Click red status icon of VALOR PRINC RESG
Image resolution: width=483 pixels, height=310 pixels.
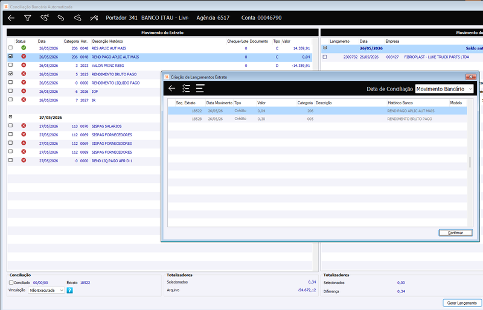[x=24, y=65]
